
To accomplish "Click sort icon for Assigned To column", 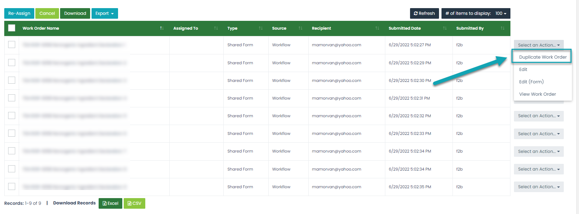I will click(x=216, y=28).
